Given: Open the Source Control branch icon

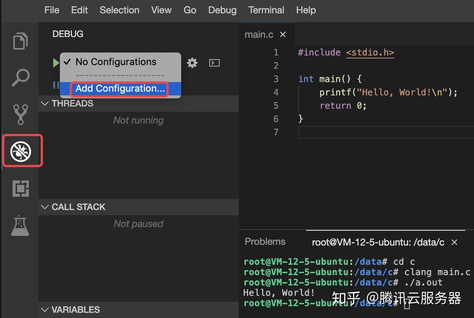Looking at the screenshot, I should 20,114.
